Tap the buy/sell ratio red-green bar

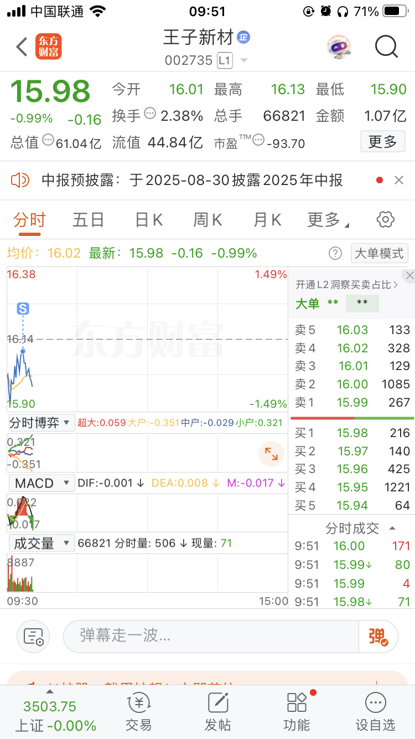(x=352, y=418)
